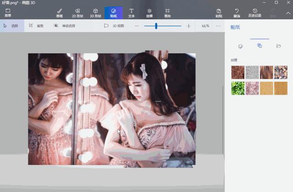Click the zoom in plus button
The height and width of the screenshot is (192, 293).
[188, 26]
